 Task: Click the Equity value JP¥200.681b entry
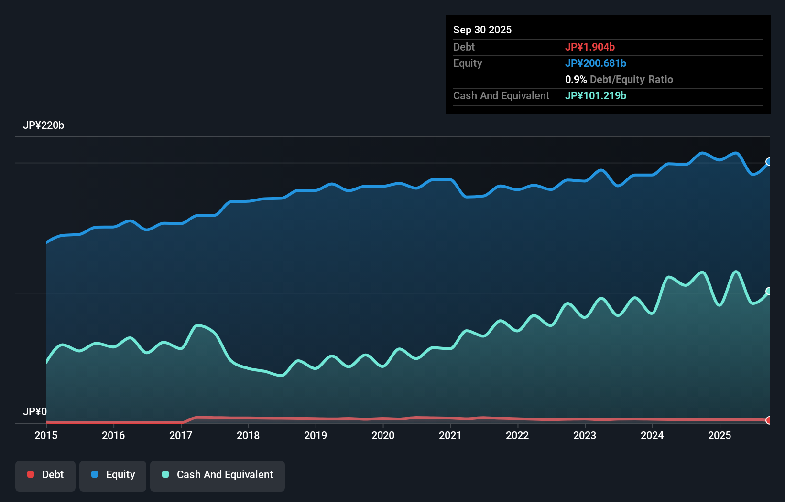pos(596,63)
